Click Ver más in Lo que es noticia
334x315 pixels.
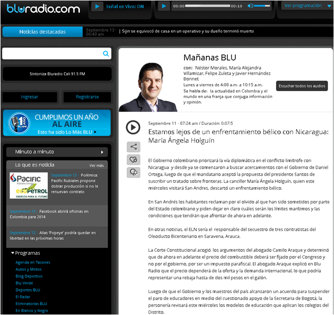[97, 166]
